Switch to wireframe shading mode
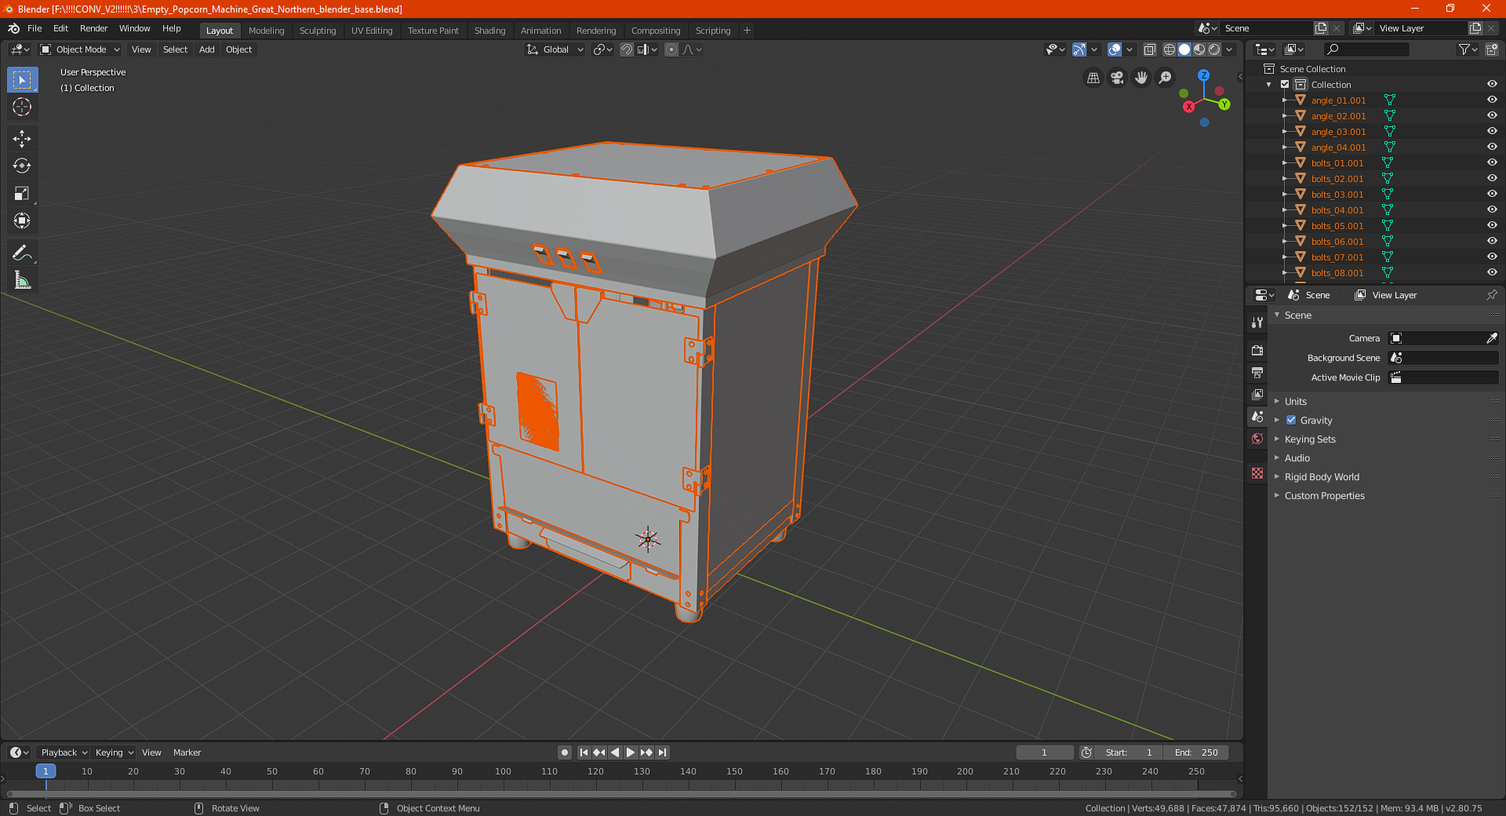This screenshot has width=1506, height=816. click(x=1169, y=49)
